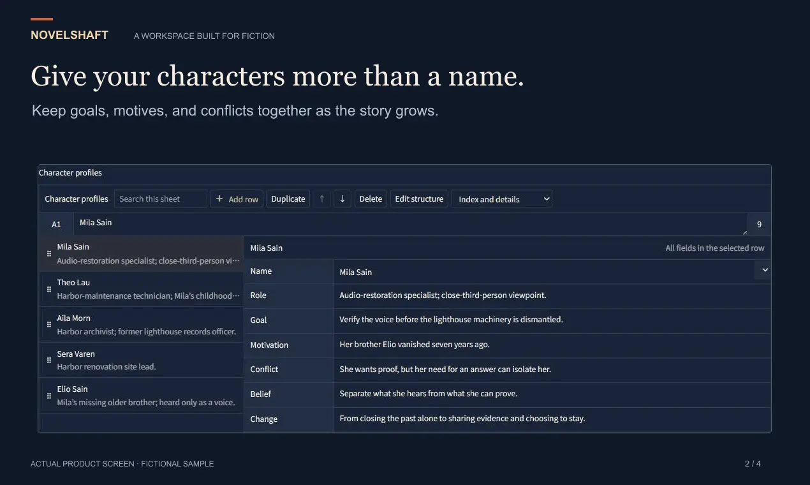Delete the selected character row
This screenshot has height=485, width=810.
[x=371, y=199]
